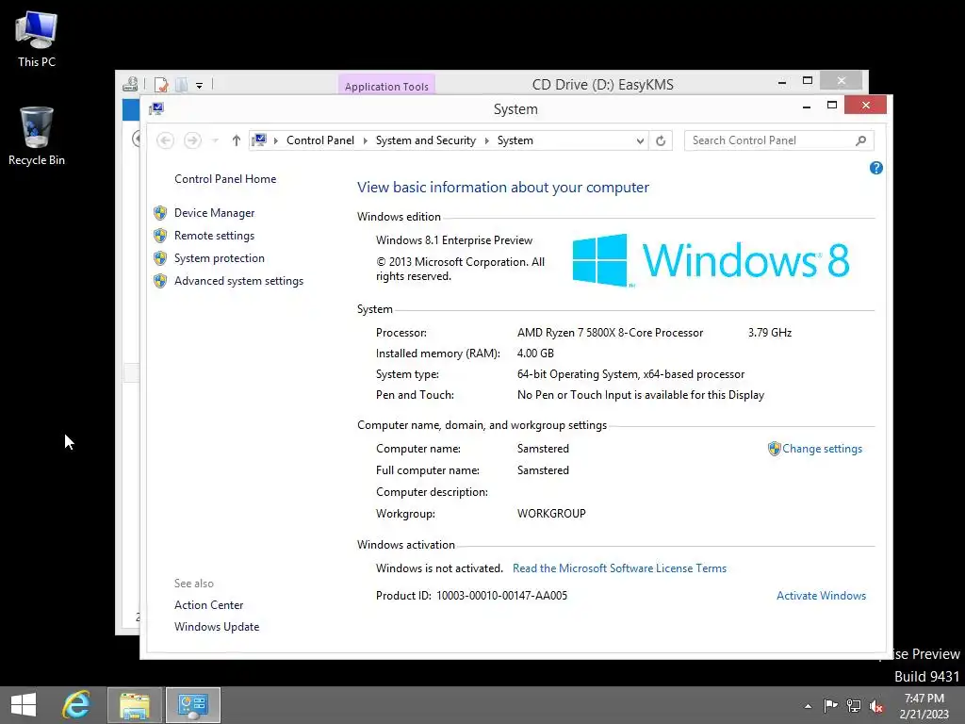Open address bar history dropdown
The width and height of the screenshot is (965, 724).
point(640,141)
